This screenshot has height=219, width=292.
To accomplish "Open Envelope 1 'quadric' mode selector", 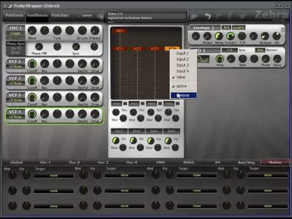I will coord(238,27).
